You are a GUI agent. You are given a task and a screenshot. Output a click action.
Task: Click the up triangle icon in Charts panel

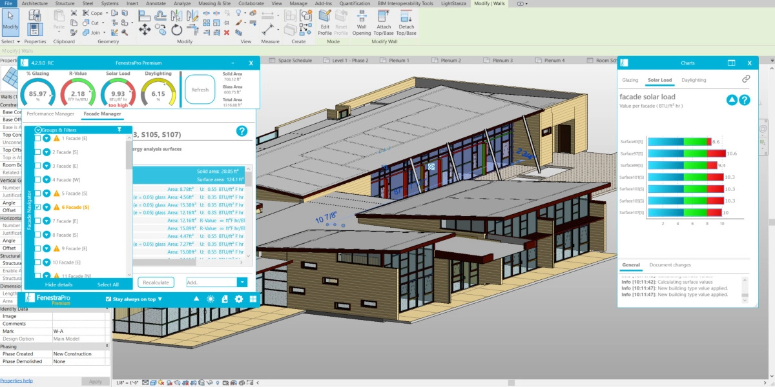[x=732, y=100]
